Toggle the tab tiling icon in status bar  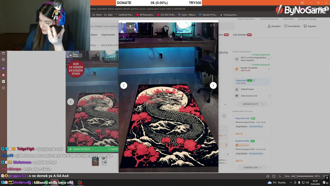(274, 176)
